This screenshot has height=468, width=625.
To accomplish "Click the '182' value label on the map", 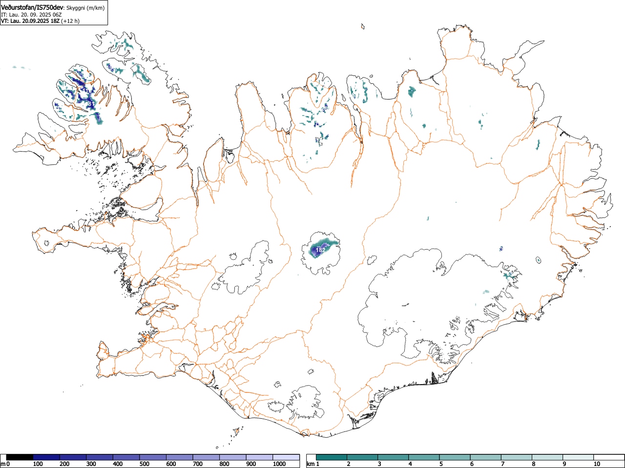I will pyautogui.click(x=320, y=250).
